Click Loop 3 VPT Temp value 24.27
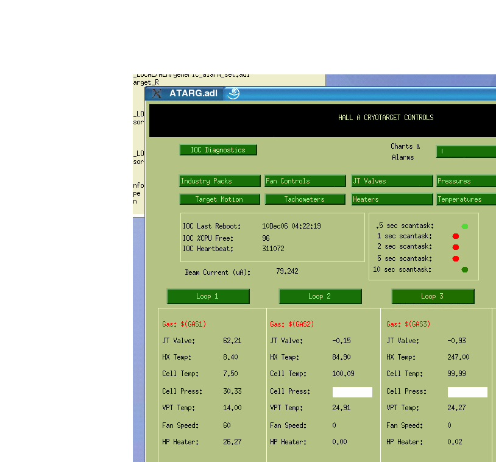The height and width of the screenshot is (462, 496). [456, 408]
